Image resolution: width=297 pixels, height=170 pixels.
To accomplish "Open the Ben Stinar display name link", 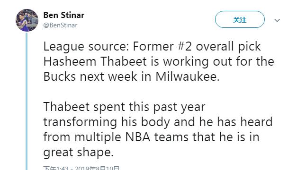I will pos(64,15).
